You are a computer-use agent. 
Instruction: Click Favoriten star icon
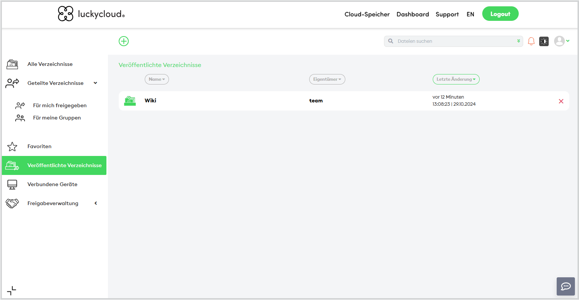tap(12, 147)
